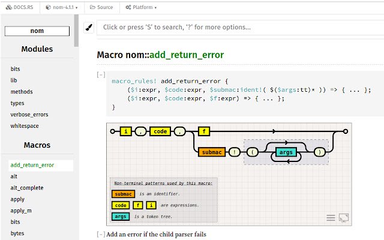Screen dimensions: 384x240
Task: Click the theme picker paintbrush icon
Action: pos(88,27)
